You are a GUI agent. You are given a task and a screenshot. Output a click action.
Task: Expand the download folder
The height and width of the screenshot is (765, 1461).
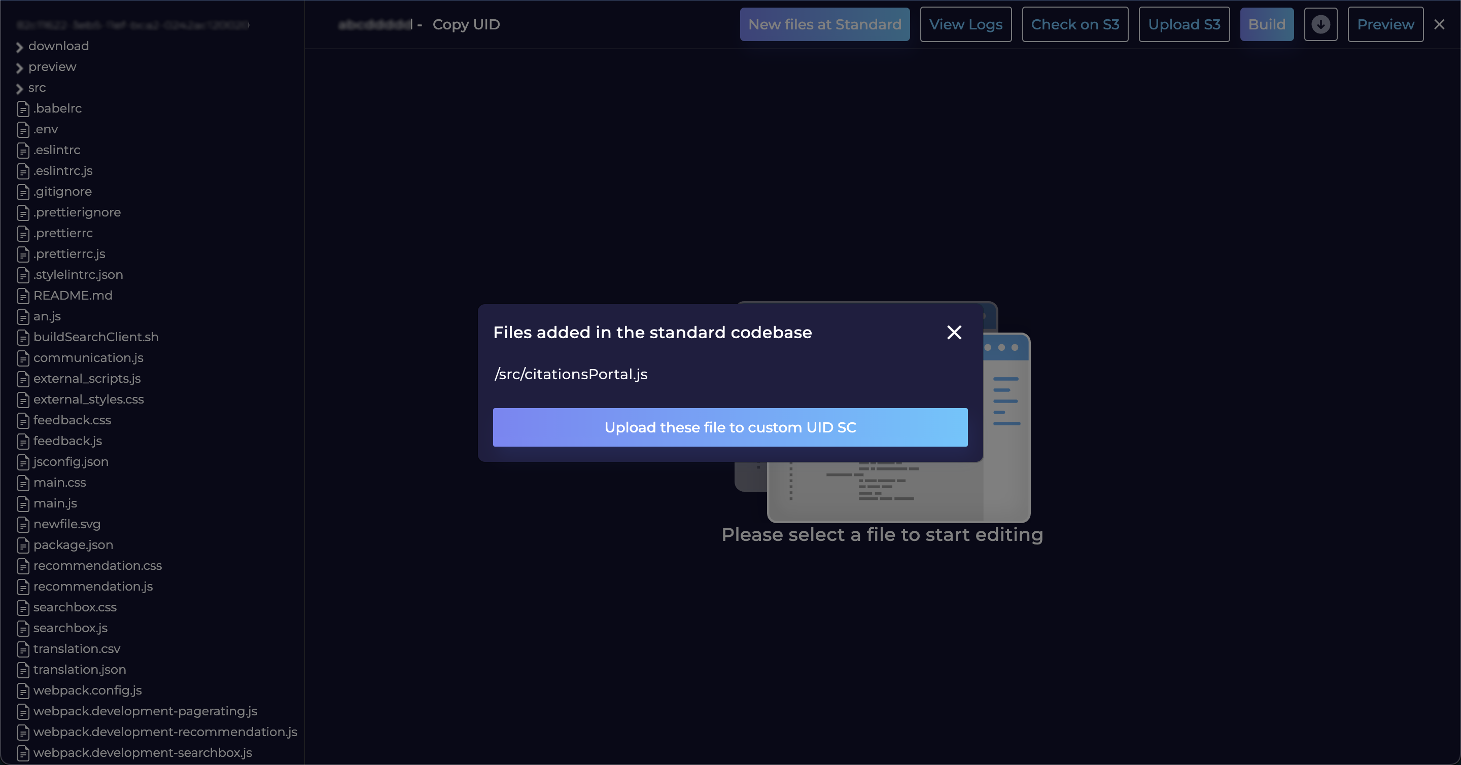(20, 47)
